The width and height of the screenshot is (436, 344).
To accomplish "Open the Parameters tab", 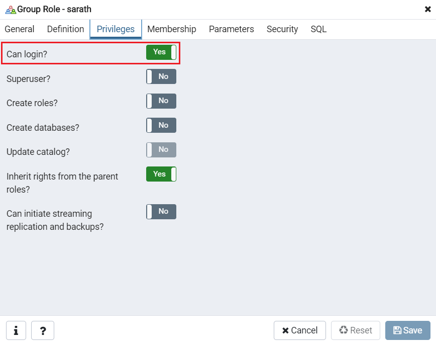I will pyautogui.click(x=232, y=29).
